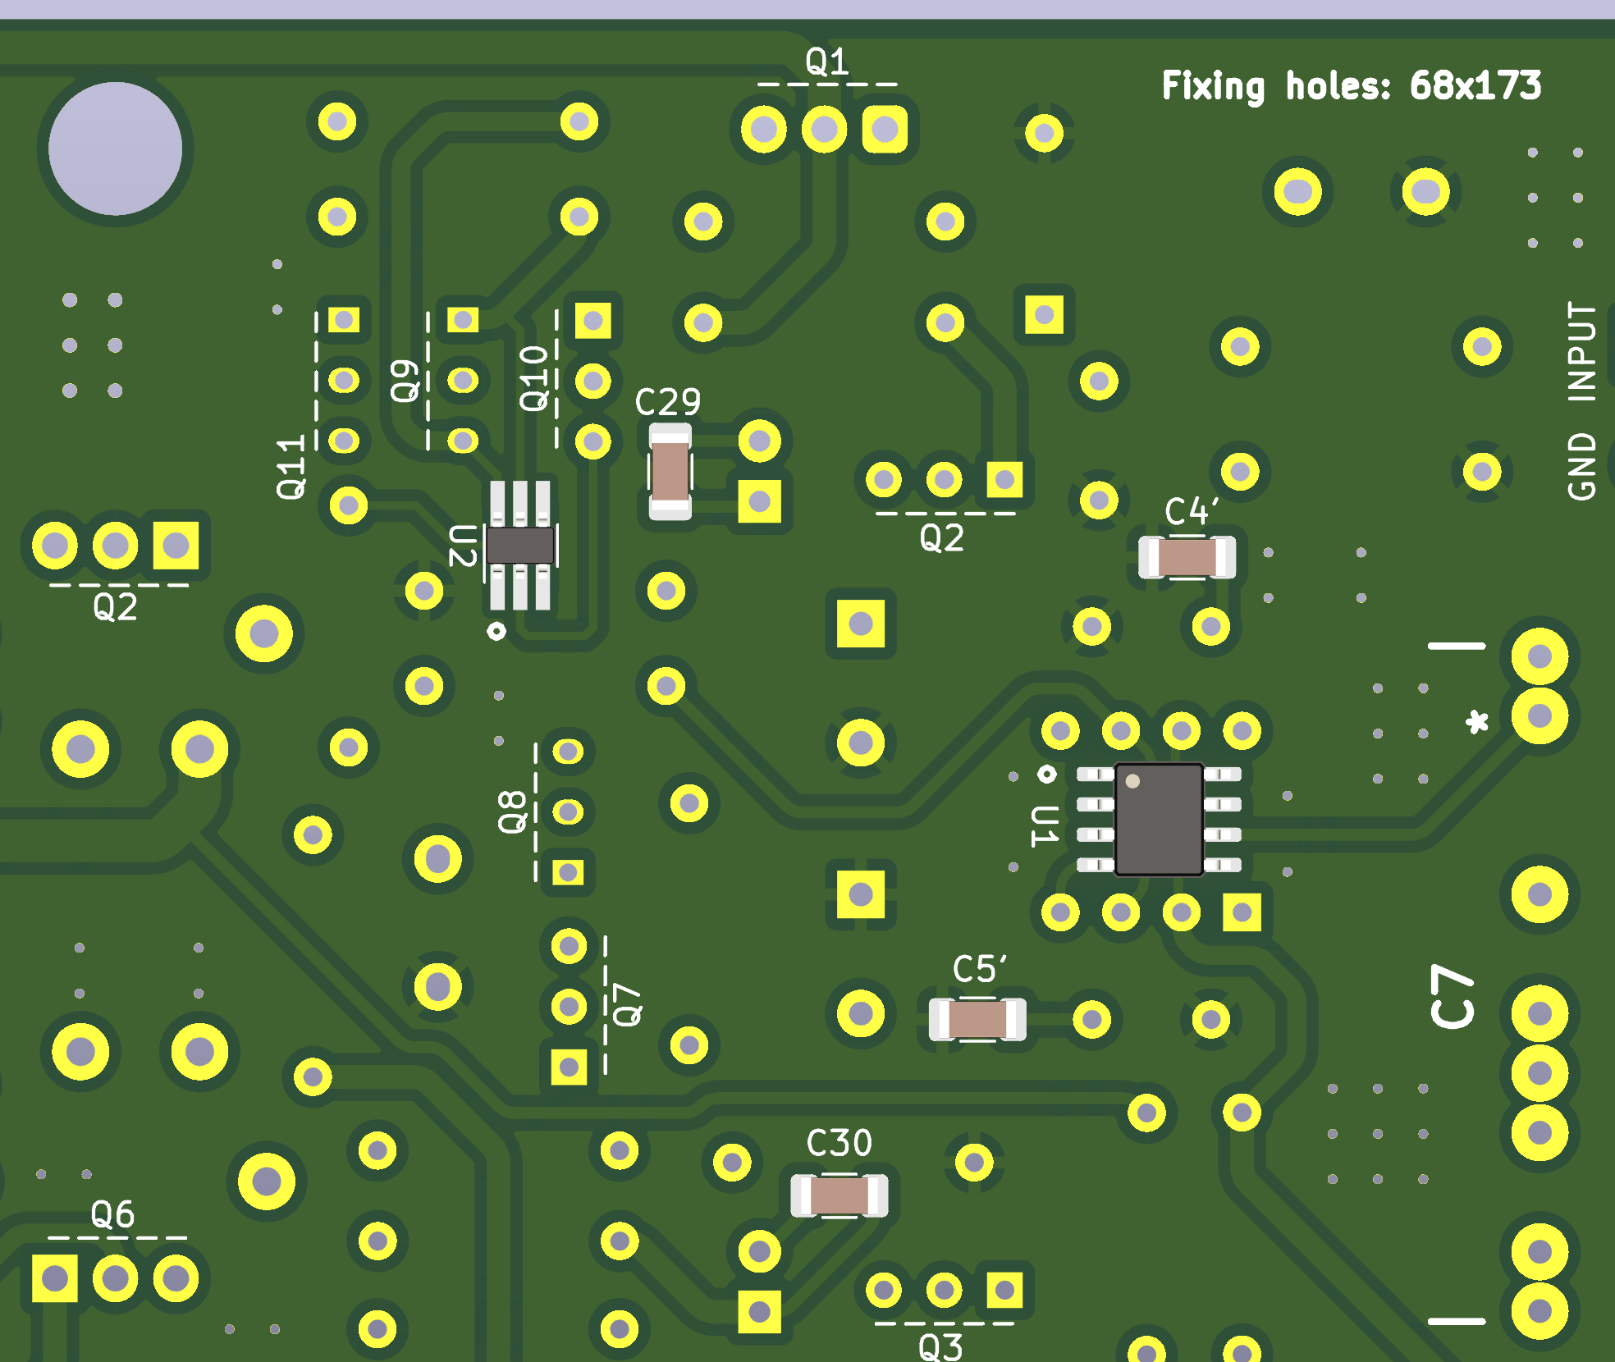The height and width of the screenshot is (1362, 1615).
Task: Click the GND silkscreen label
Action: [1582, 466]
